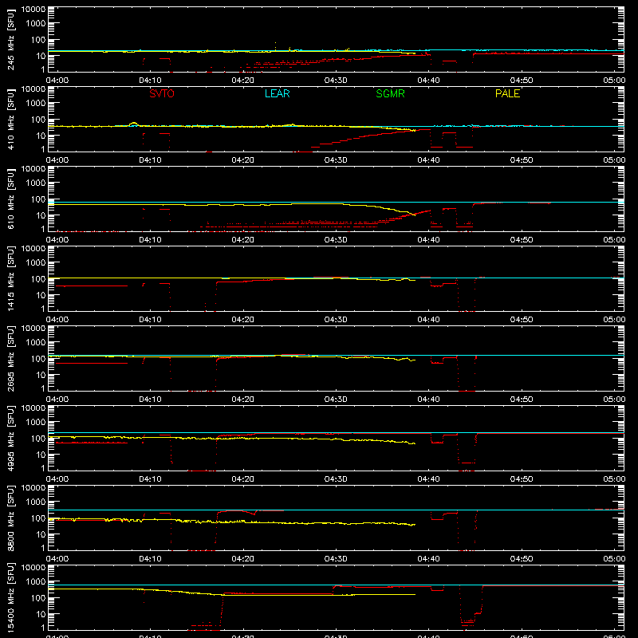This screenshot has width=638, height=638.
Task: Click 04:20 time label under 245 MHz plot
Action: pyautogui.click(x=243, y=81)
